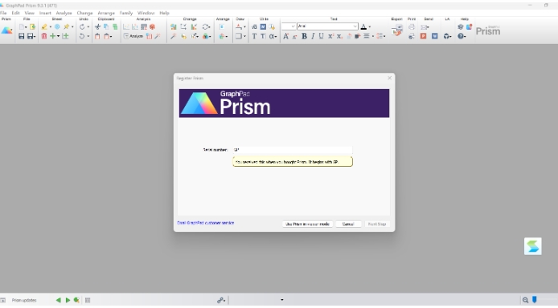
Task: Click the Text tool T icon in Write group
Action: [x=254, y=36]
